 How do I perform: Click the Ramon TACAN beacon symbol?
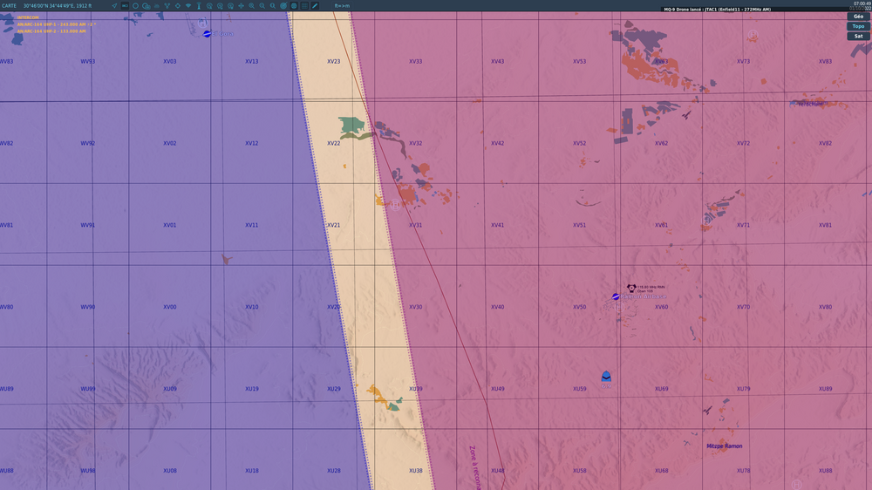631,288
